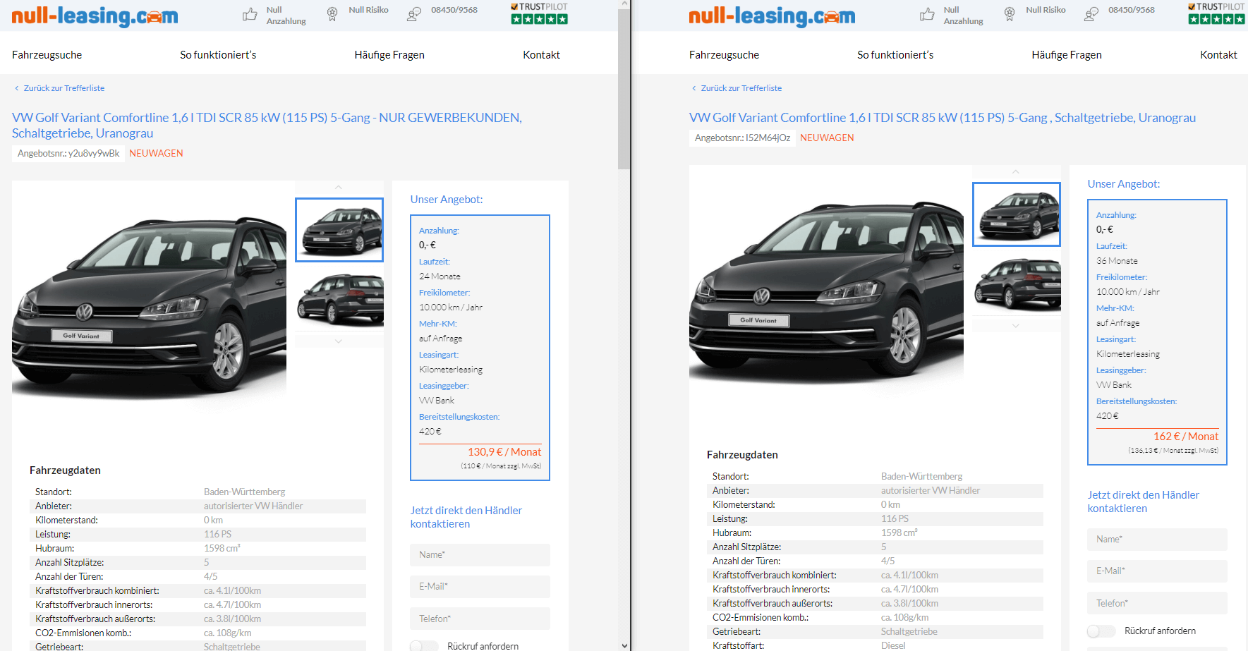Screen dimensions: 1248x651
Task: Click the NUR GEWERBEKUNDEN vehicle title link
Action: 267,126
